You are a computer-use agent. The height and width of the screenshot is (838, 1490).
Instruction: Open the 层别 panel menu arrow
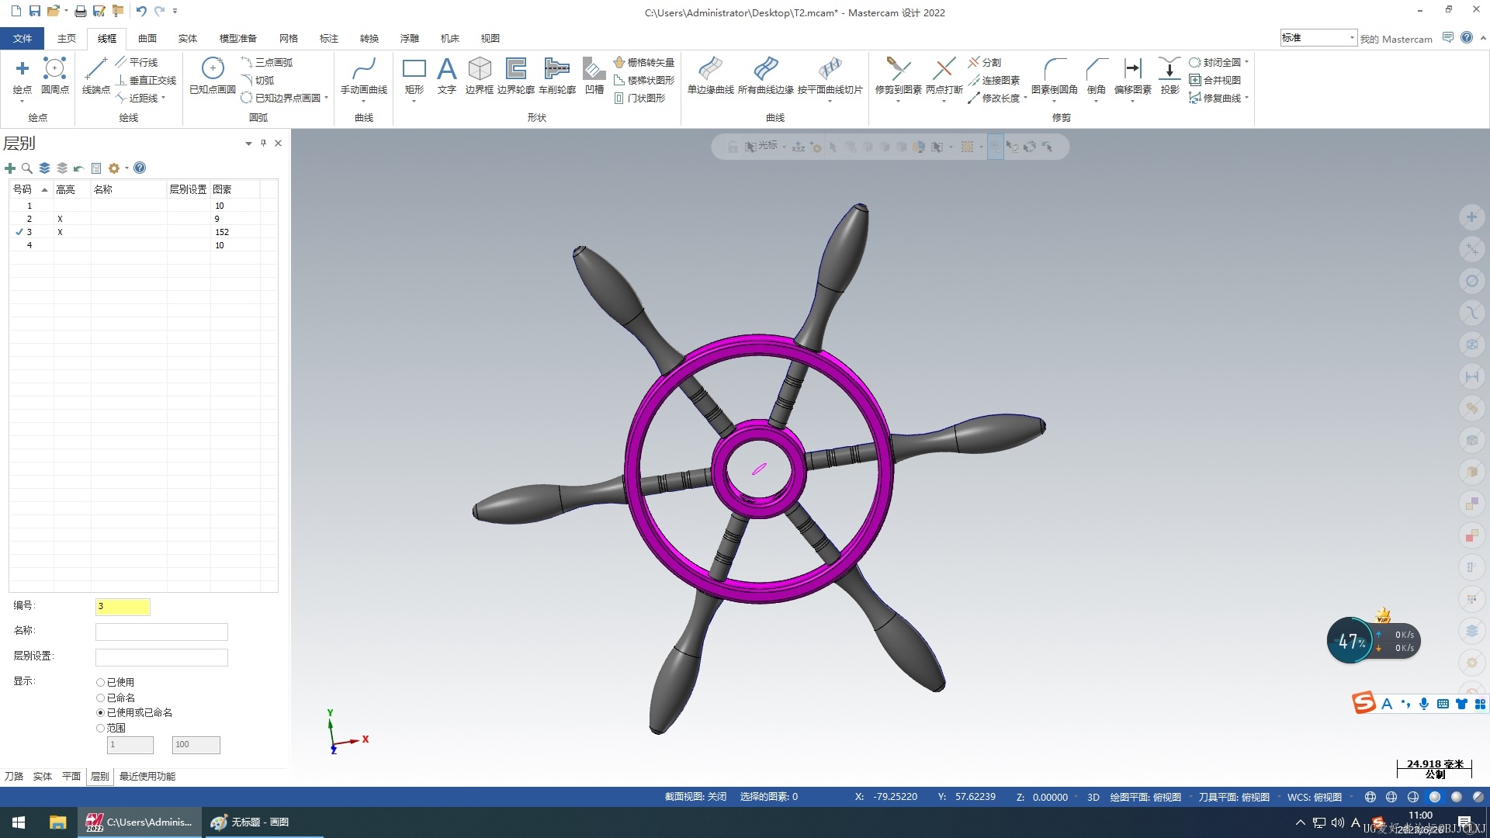(248, 144)
